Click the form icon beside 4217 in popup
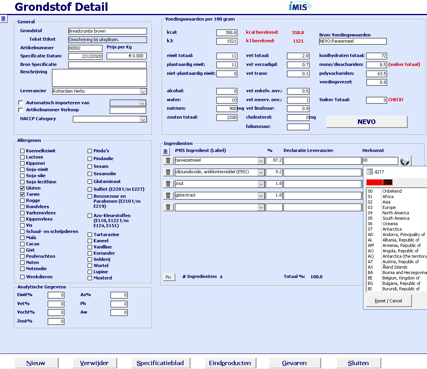 tap(370, 172)
